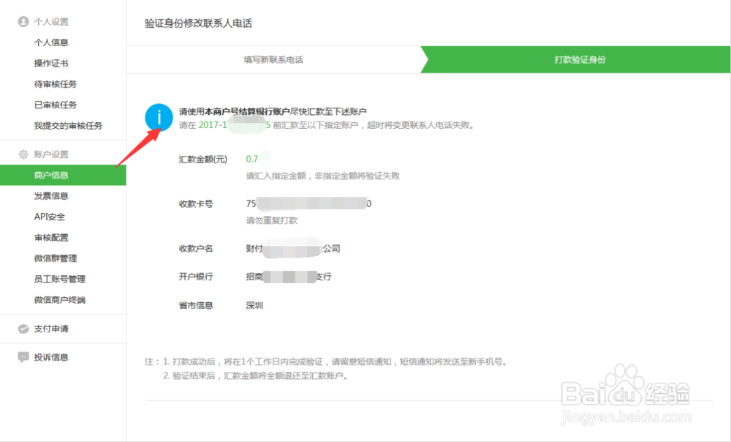
Task: Select 发票信息 in the sidebar
Action: 51,195
